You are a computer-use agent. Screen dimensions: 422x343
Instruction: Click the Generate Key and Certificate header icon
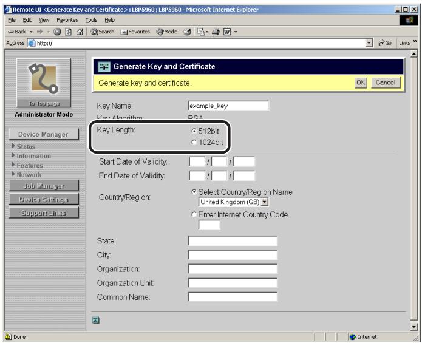point(104,66)
